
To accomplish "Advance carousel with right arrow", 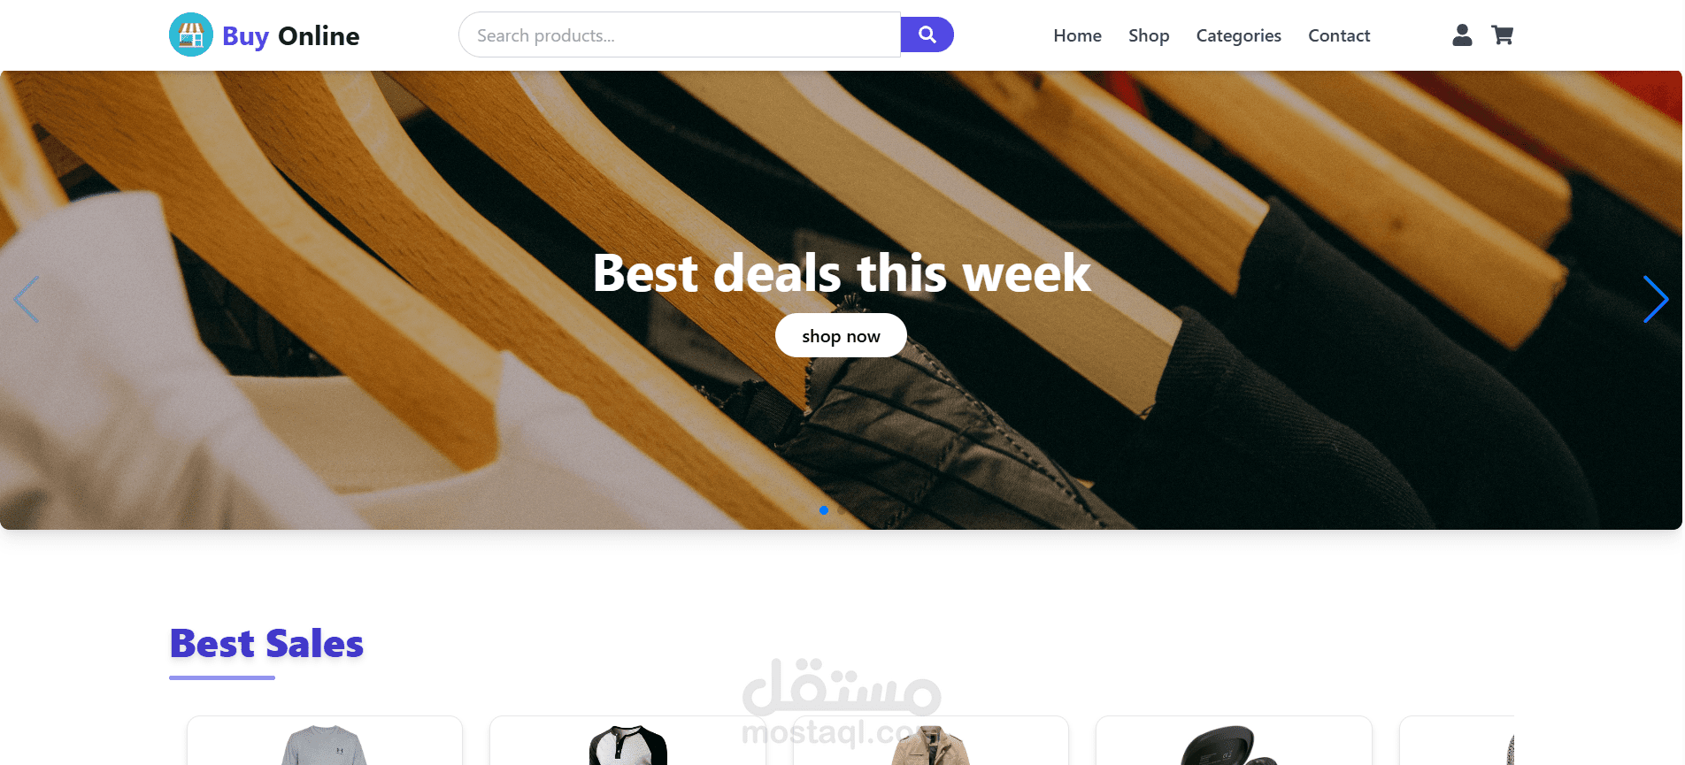I will 1656,299.
